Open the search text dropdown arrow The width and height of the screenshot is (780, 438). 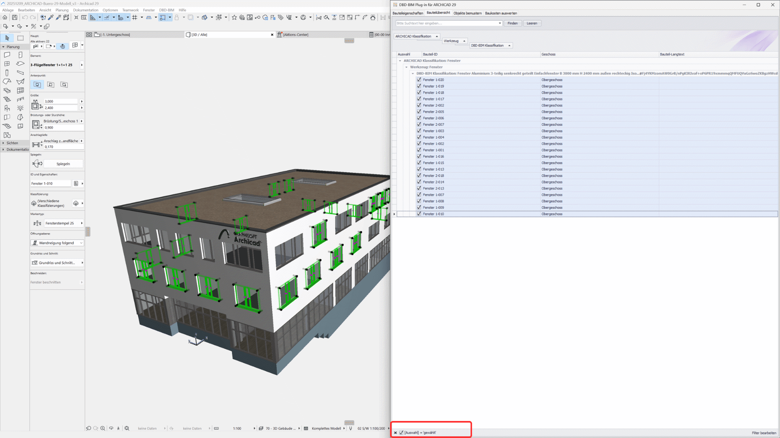(500, 24)
